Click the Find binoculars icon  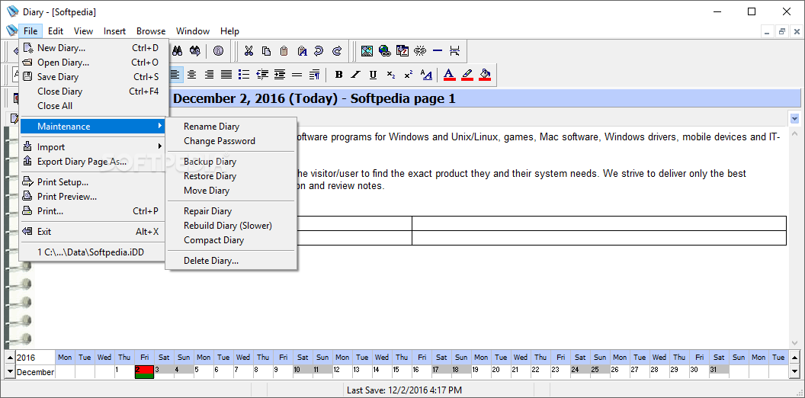click(x=177, y=51)
